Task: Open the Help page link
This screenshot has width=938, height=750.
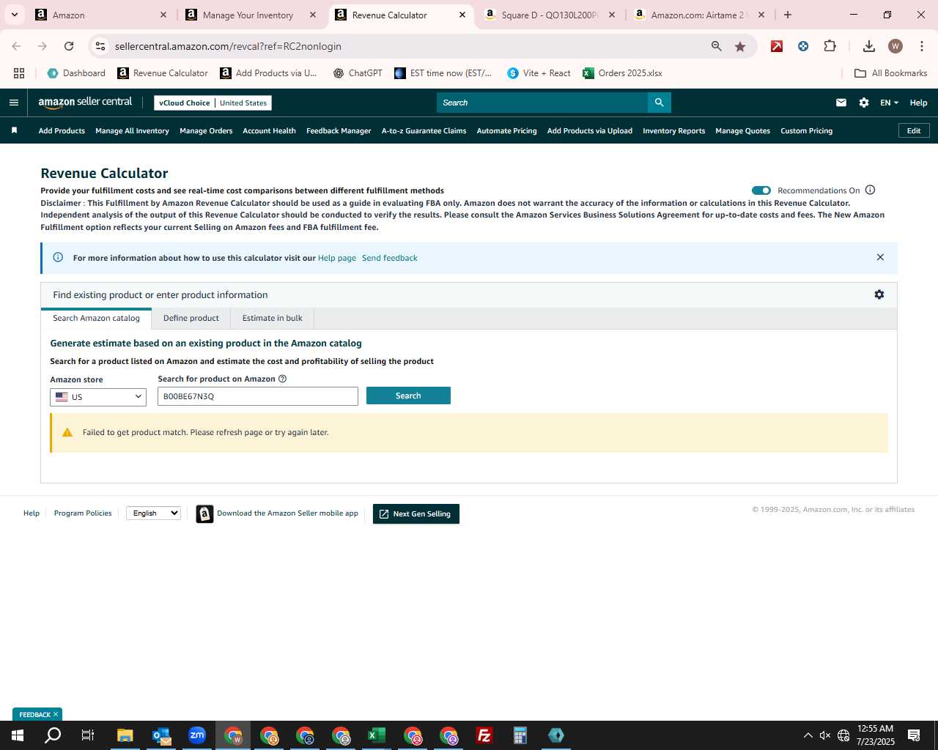Action: coord(337,258)
